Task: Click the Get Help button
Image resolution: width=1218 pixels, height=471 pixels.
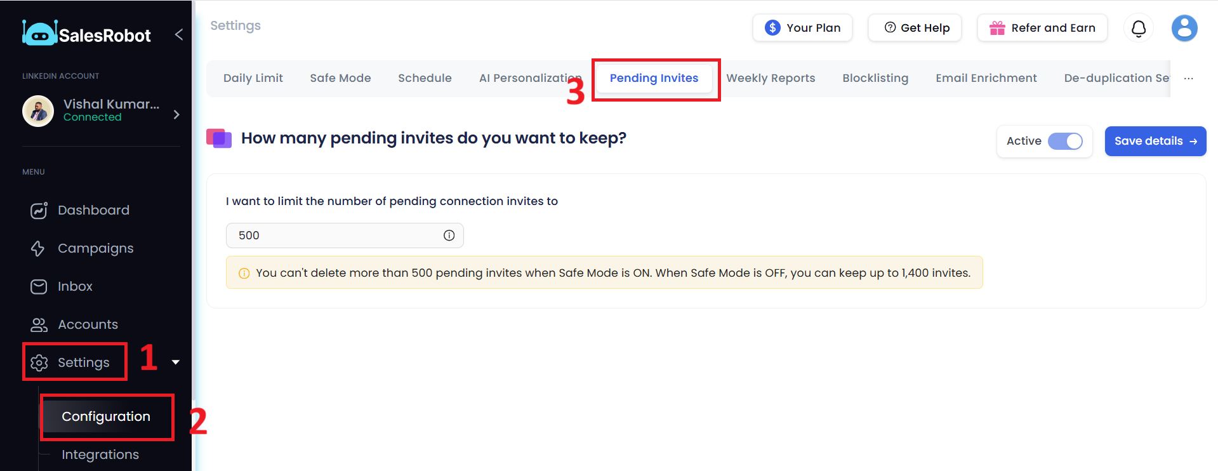Action: click(915, 28)
